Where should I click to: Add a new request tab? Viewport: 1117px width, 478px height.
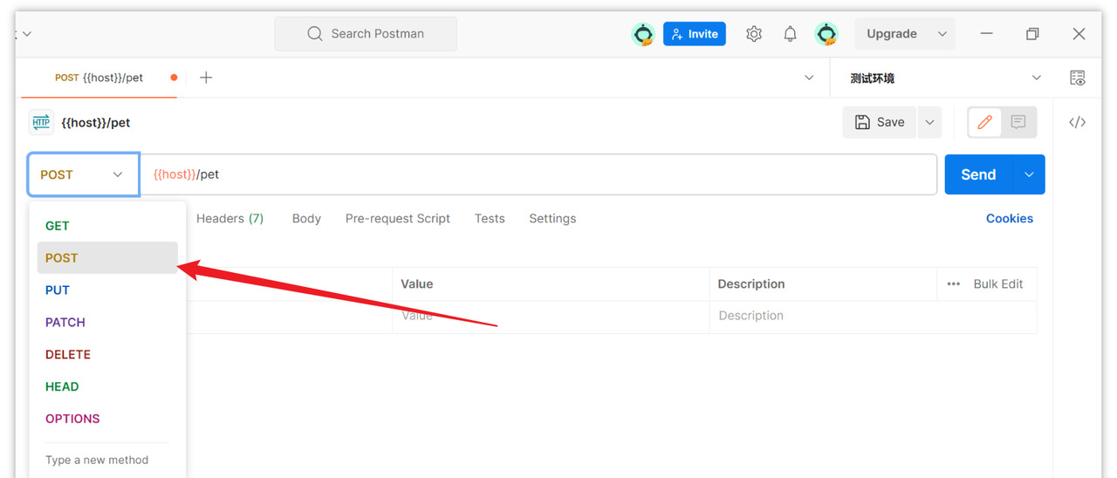[206, 78]
